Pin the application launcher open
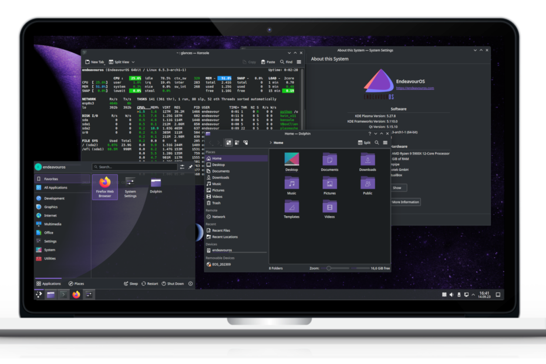The width and height of the screenshot is (546, 364). pos(190,167)
